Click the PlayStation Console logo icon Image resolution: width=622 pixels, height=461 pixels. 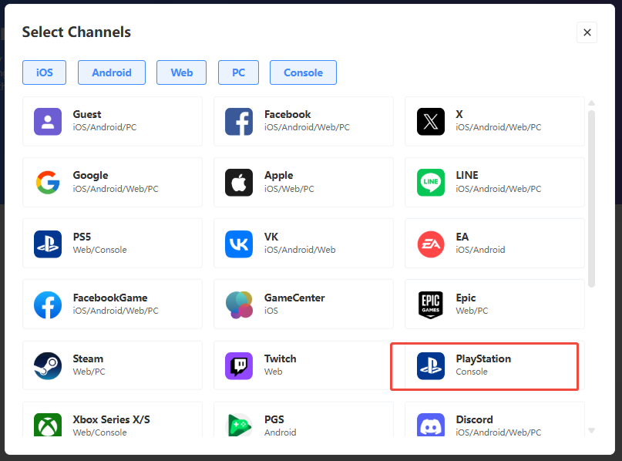(x=431, y=365)
